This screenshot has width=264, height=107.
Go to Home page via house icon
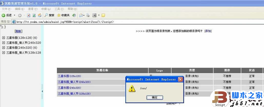click(x=39, y=15)
